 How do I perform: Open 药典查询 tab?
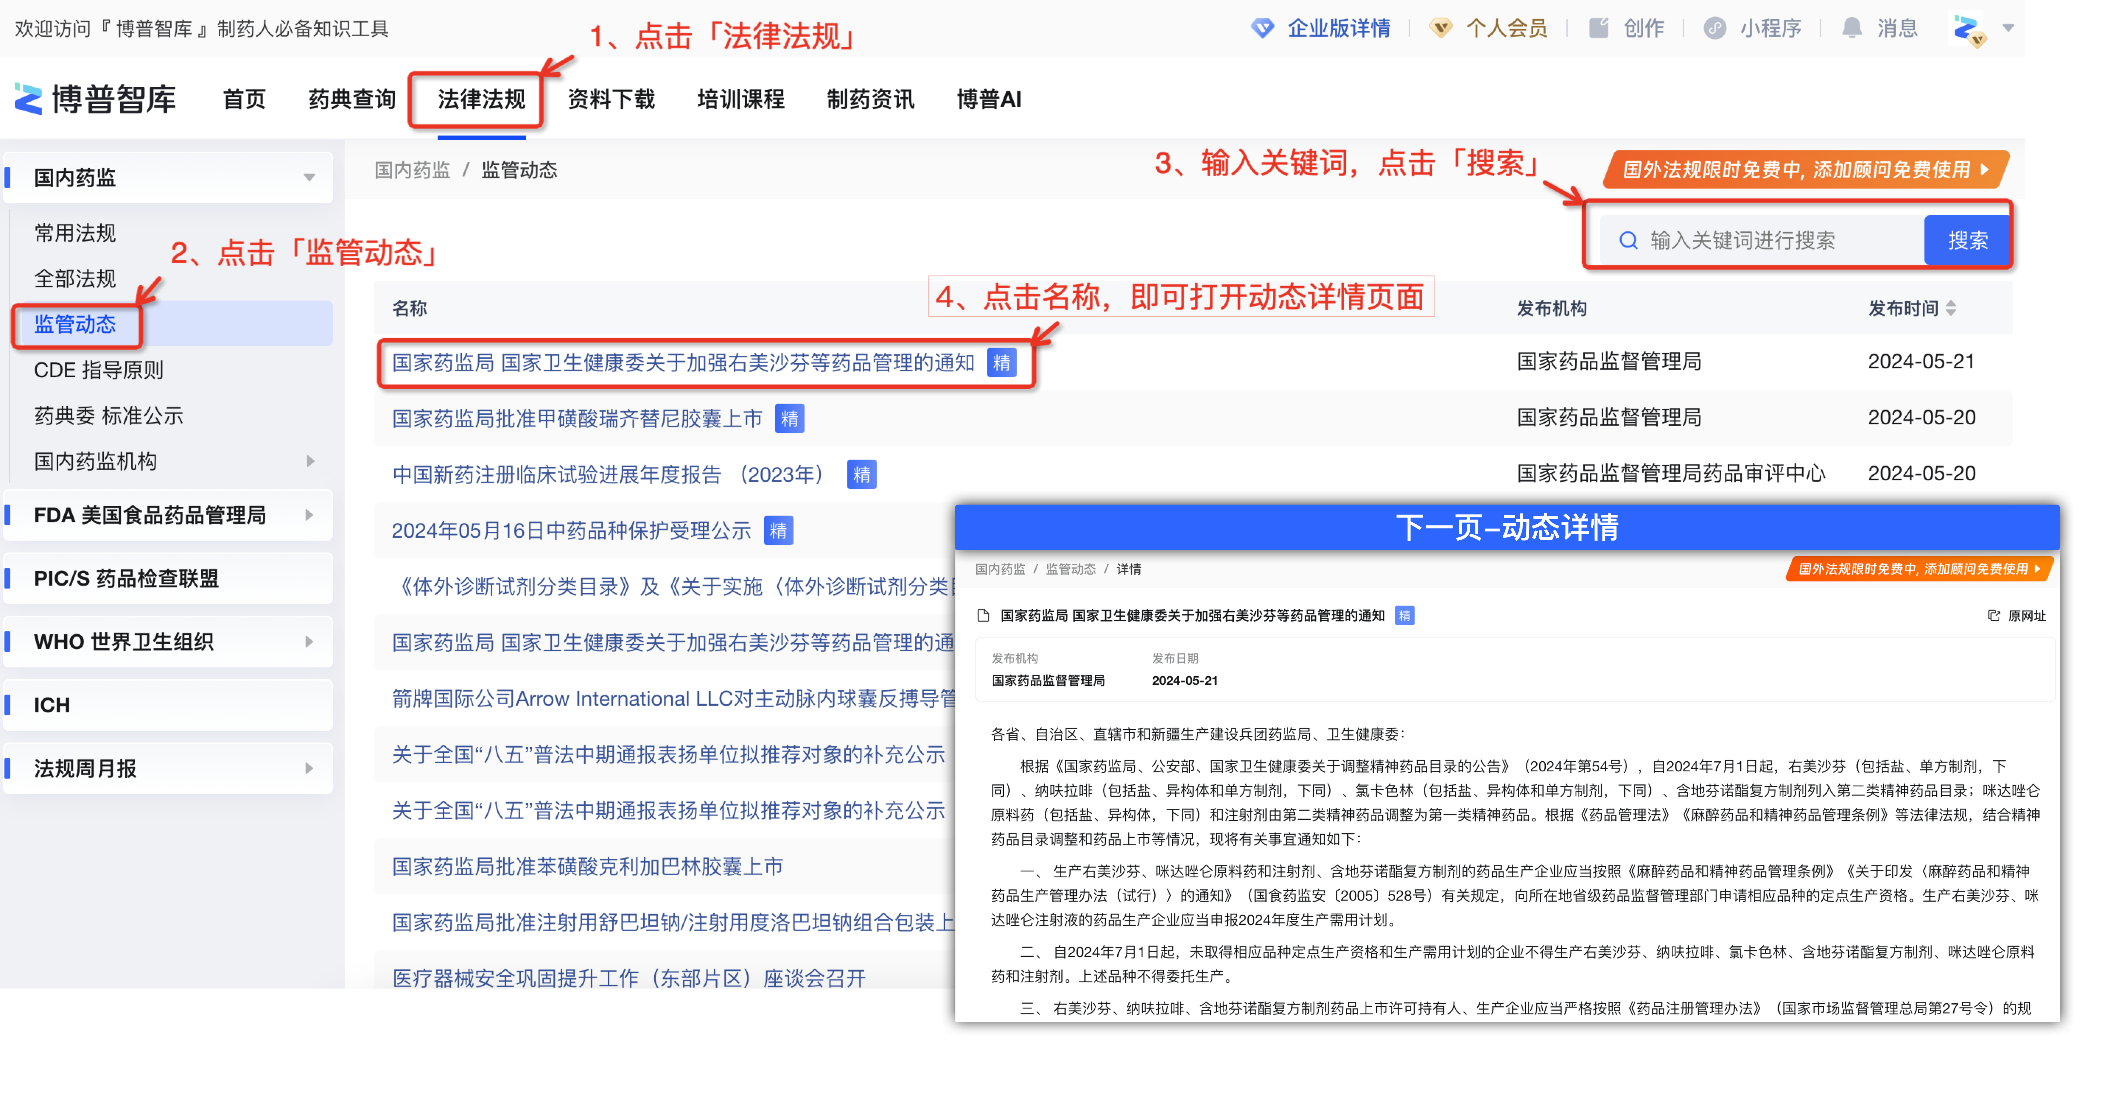tap(351, 99)
